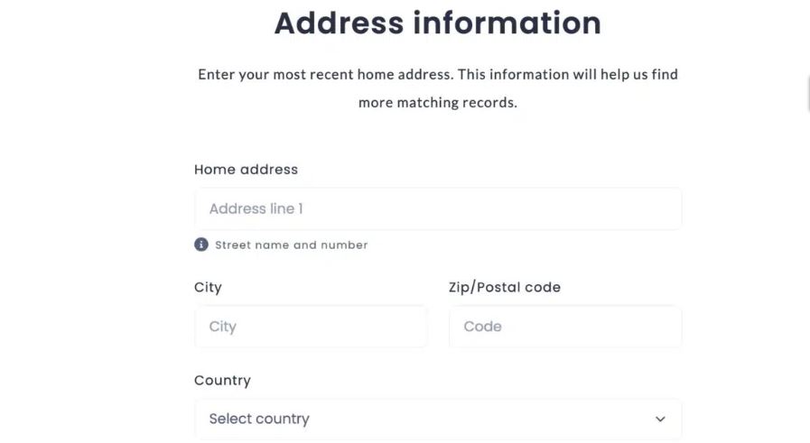
Task: Click the word 'information' in the title
Action: click(x=507, y=23)
